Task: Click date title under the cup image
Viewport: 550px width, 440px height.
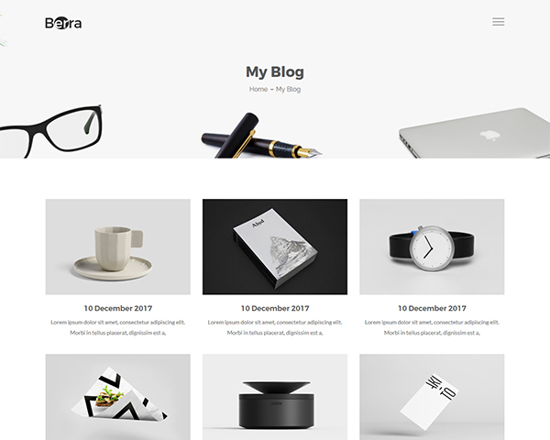Action: (x=118, y=308)
